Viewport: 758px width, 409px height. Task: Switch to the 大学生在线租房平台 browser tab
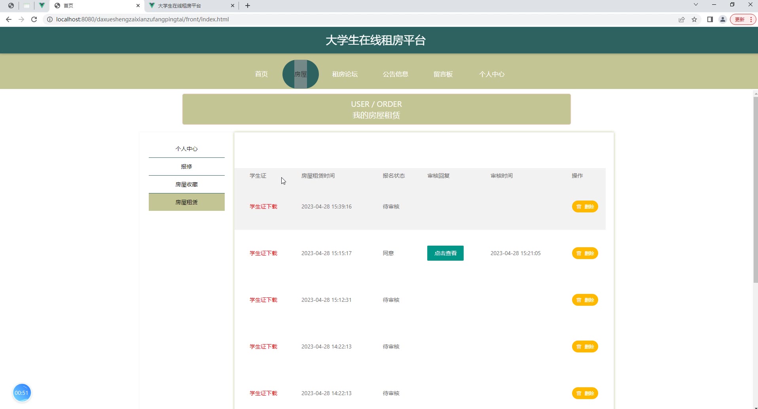tap(186, 6)
